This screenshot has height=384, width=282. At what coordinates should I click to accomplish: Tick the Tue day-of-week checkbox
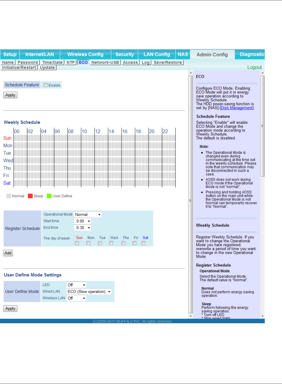tap(100, 243)
